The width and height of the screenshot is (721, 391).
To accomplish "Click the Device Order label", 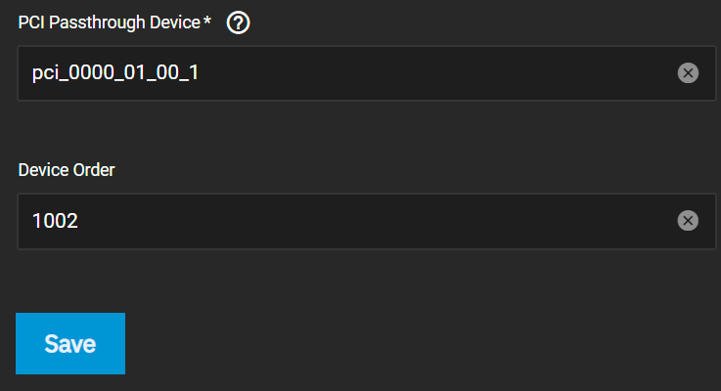I will [x=67, y=170].
